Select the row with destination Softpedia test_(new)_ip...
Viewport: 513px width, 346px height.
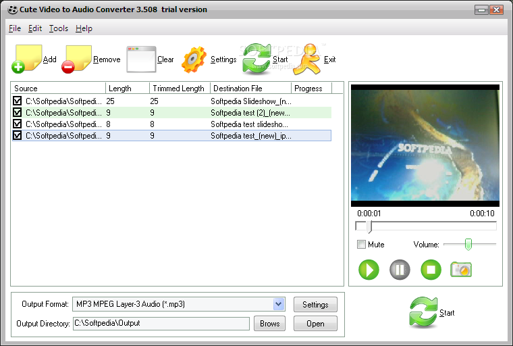coord(171,135)
